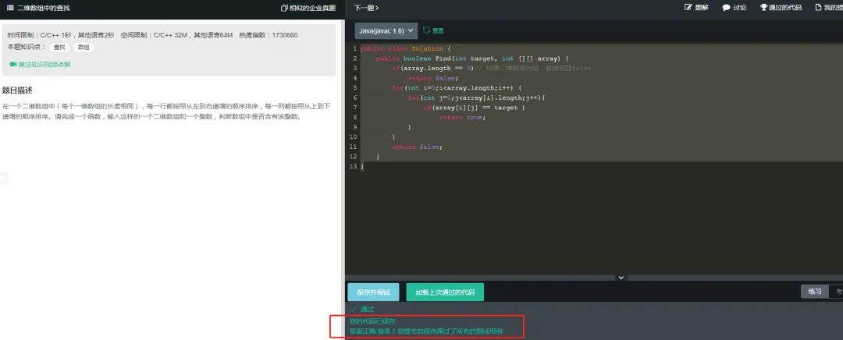The width and height of the screenshot is (843, 340).
Task: Click the 'public boolean Find' method line
Action: 472,58
